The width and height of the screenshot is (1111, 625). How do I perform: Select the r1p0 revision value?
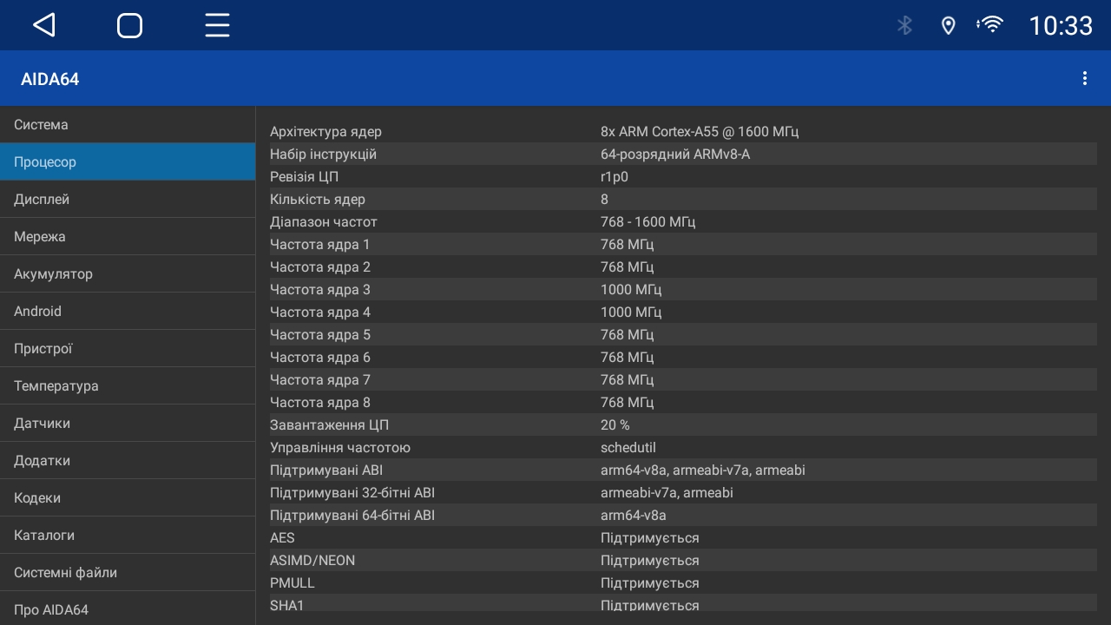click(x=615, y=177)
